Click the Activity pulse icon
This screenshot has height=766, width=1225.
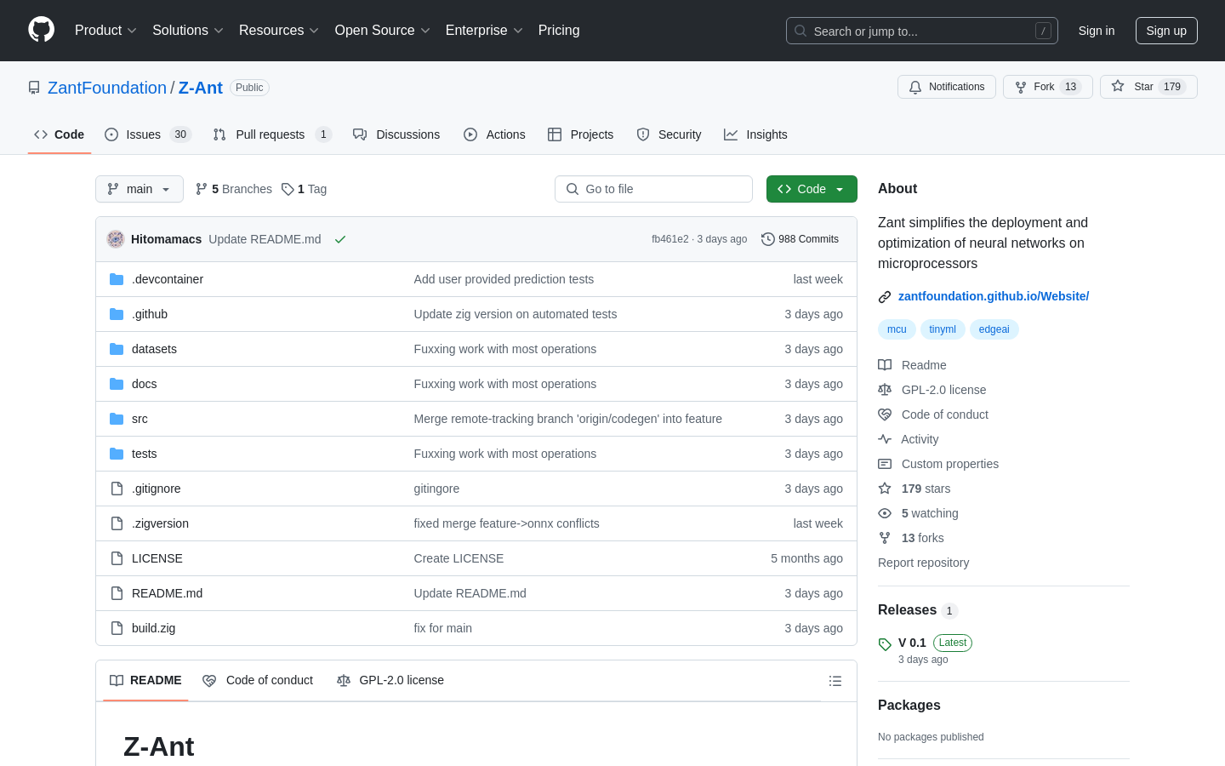tap(885, 439)
